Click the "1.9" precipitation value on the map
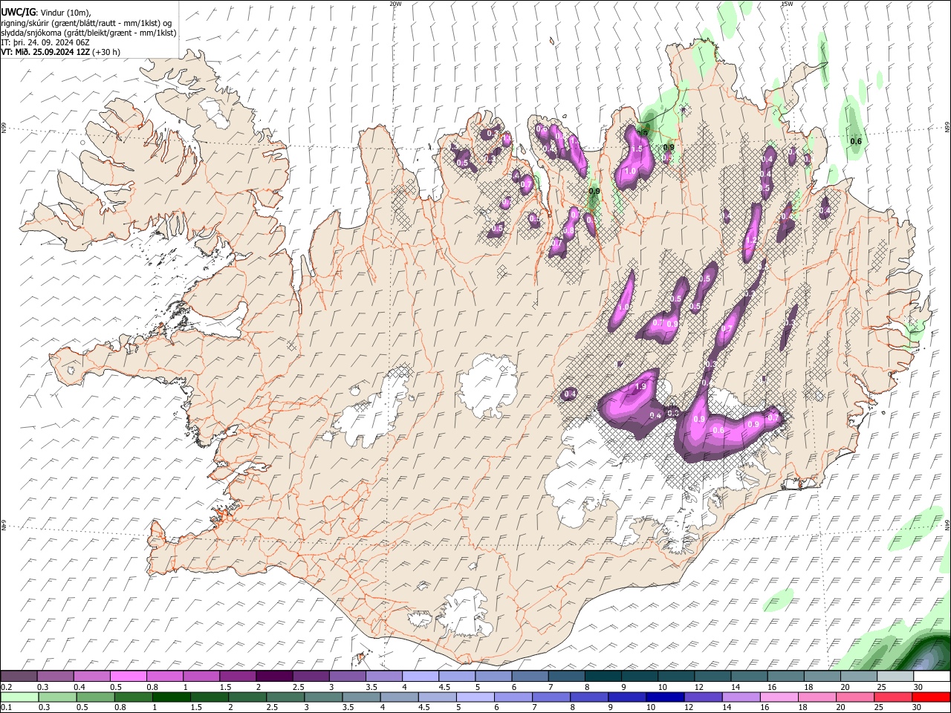951x713 pixels. [x=640, y=387]
